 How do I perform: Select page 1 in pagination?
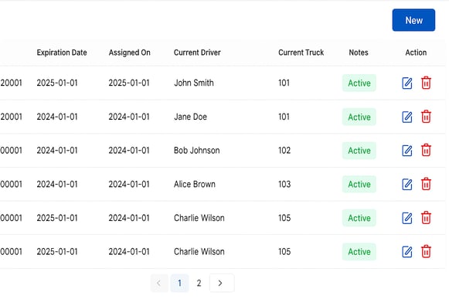(179, 283)
